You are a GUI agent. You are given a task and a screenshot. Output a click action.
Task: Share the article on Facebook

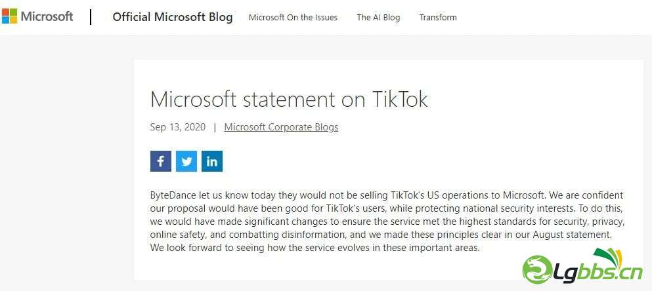click(160, 161)
